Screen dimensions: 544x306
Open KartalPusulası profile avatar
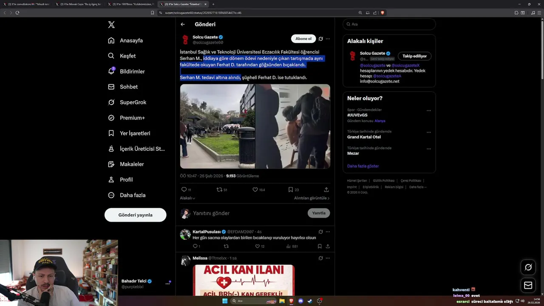pyautogui.click(x=185, y=234)
